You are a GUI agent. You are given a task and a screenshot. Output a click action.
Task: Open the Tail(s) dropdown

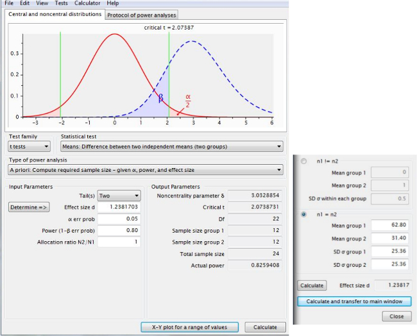coord(119,196)
